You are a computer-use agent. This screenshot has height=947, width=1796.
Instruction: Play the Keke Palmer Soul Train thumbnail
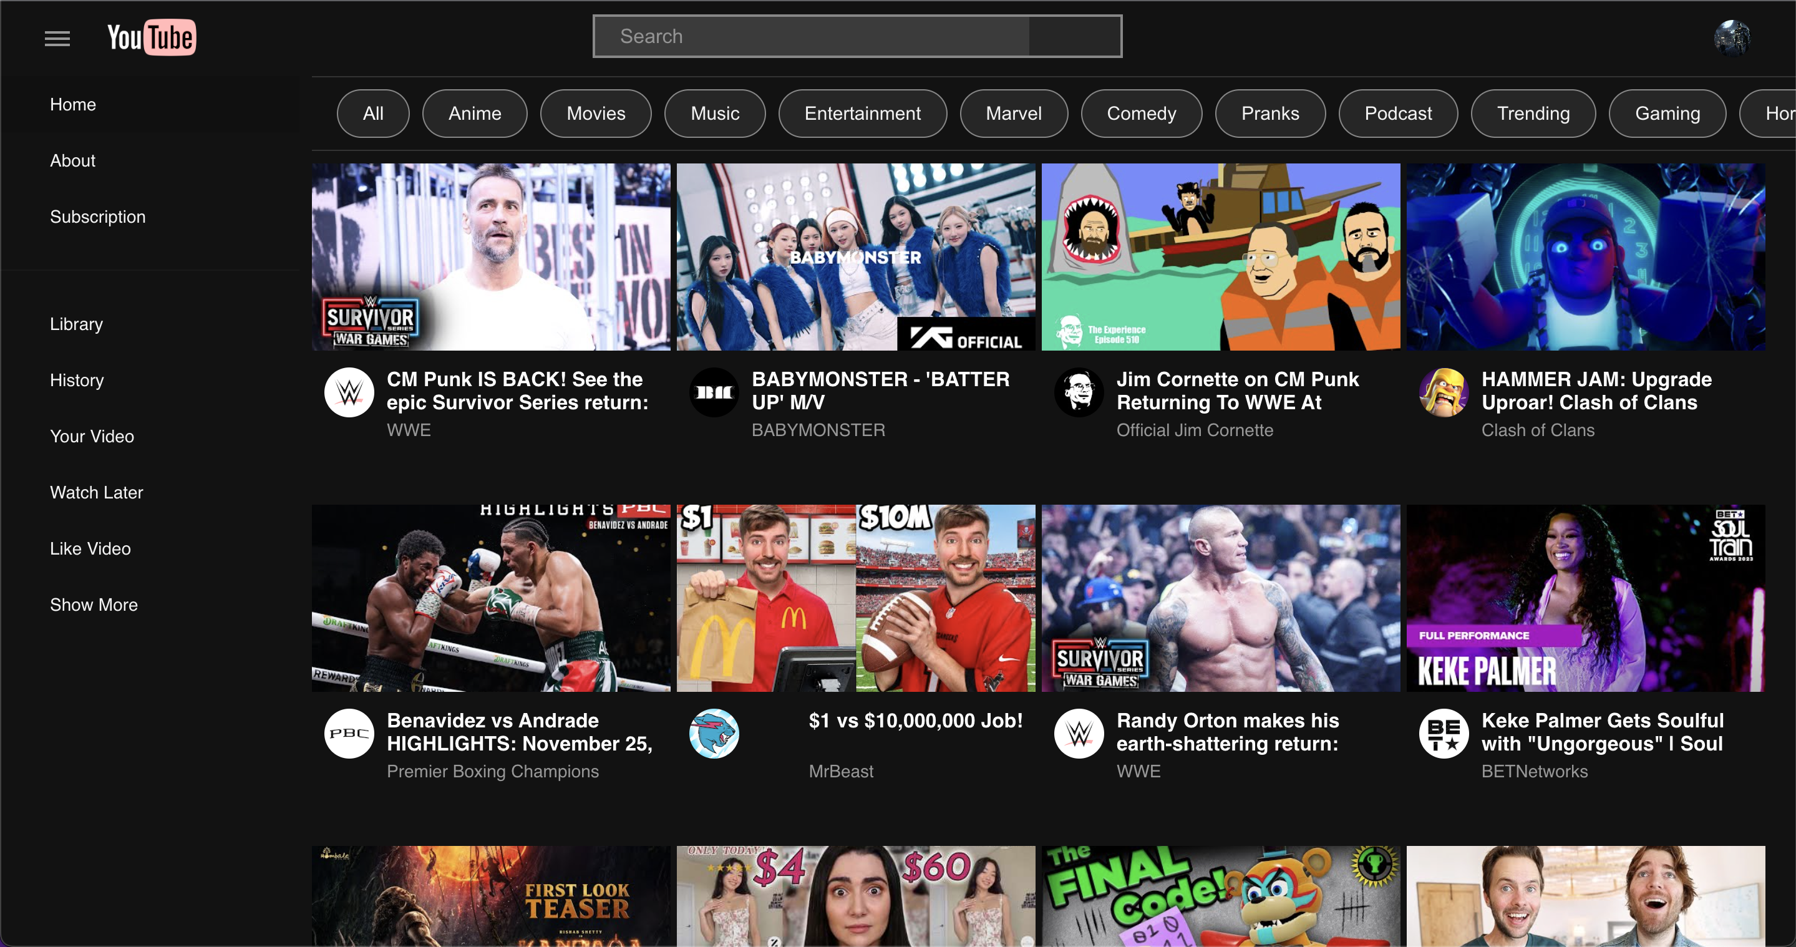1586,598
